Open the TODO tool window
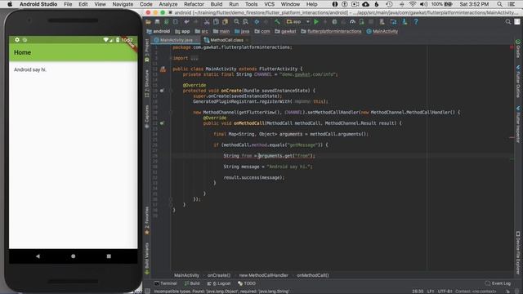 pyautogui.click(x=247, y=283)
